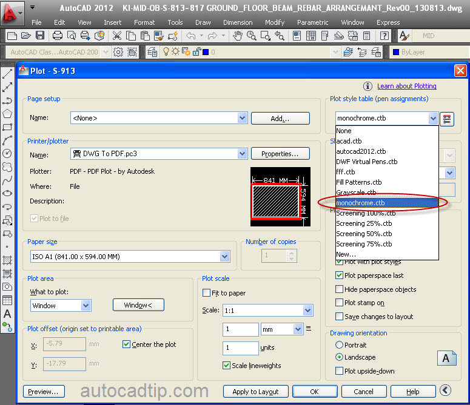Open the mm units dropdown
Image resolution: width=470 pixels, height=405 pixels.
click(x=298, y=329)
